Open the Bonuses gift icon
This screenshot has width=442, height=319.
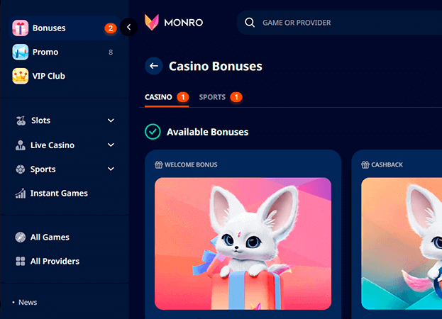[x=21, y=28]
